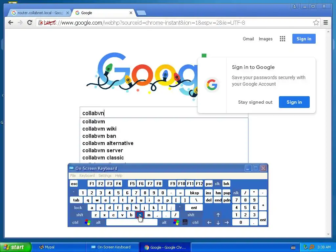Click the psc print screen key

[x=209, y=184]
